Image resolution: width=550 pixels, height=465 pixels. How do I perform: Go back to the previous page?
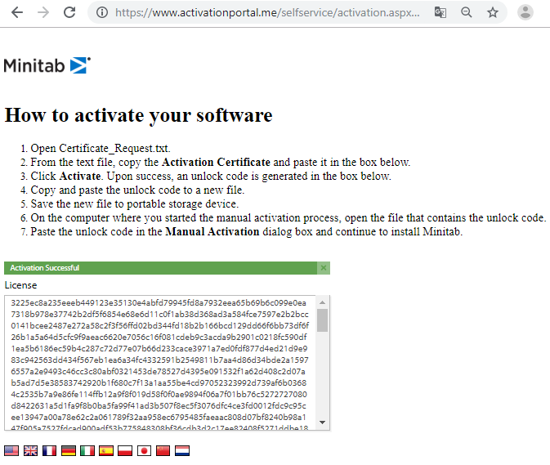point(17,12)
